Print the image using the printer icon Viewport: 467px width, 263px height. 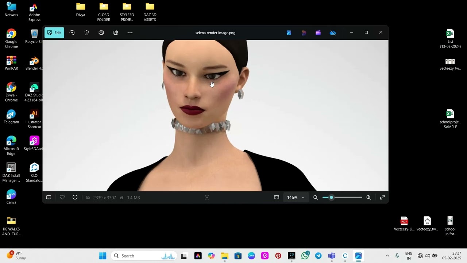101,33
